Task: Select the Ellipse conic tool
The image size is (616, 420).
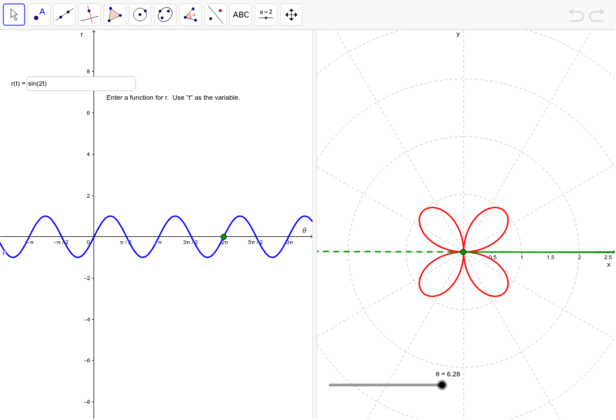Action: 165,15
